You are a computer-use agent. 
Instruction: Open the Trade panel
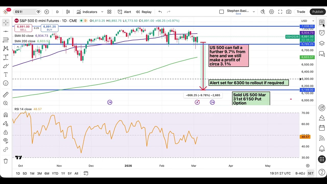pos(301,12)
